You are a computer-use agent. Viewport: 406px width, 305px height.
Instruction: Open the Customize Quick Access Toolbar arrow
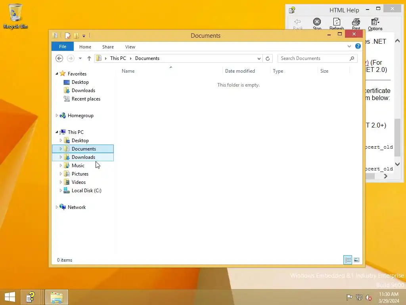coord(84,36)
